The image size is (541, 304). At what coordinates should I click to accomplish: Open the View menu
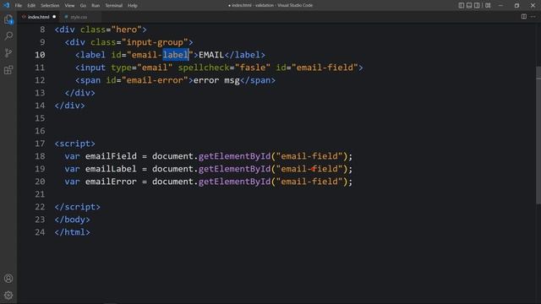69,6
